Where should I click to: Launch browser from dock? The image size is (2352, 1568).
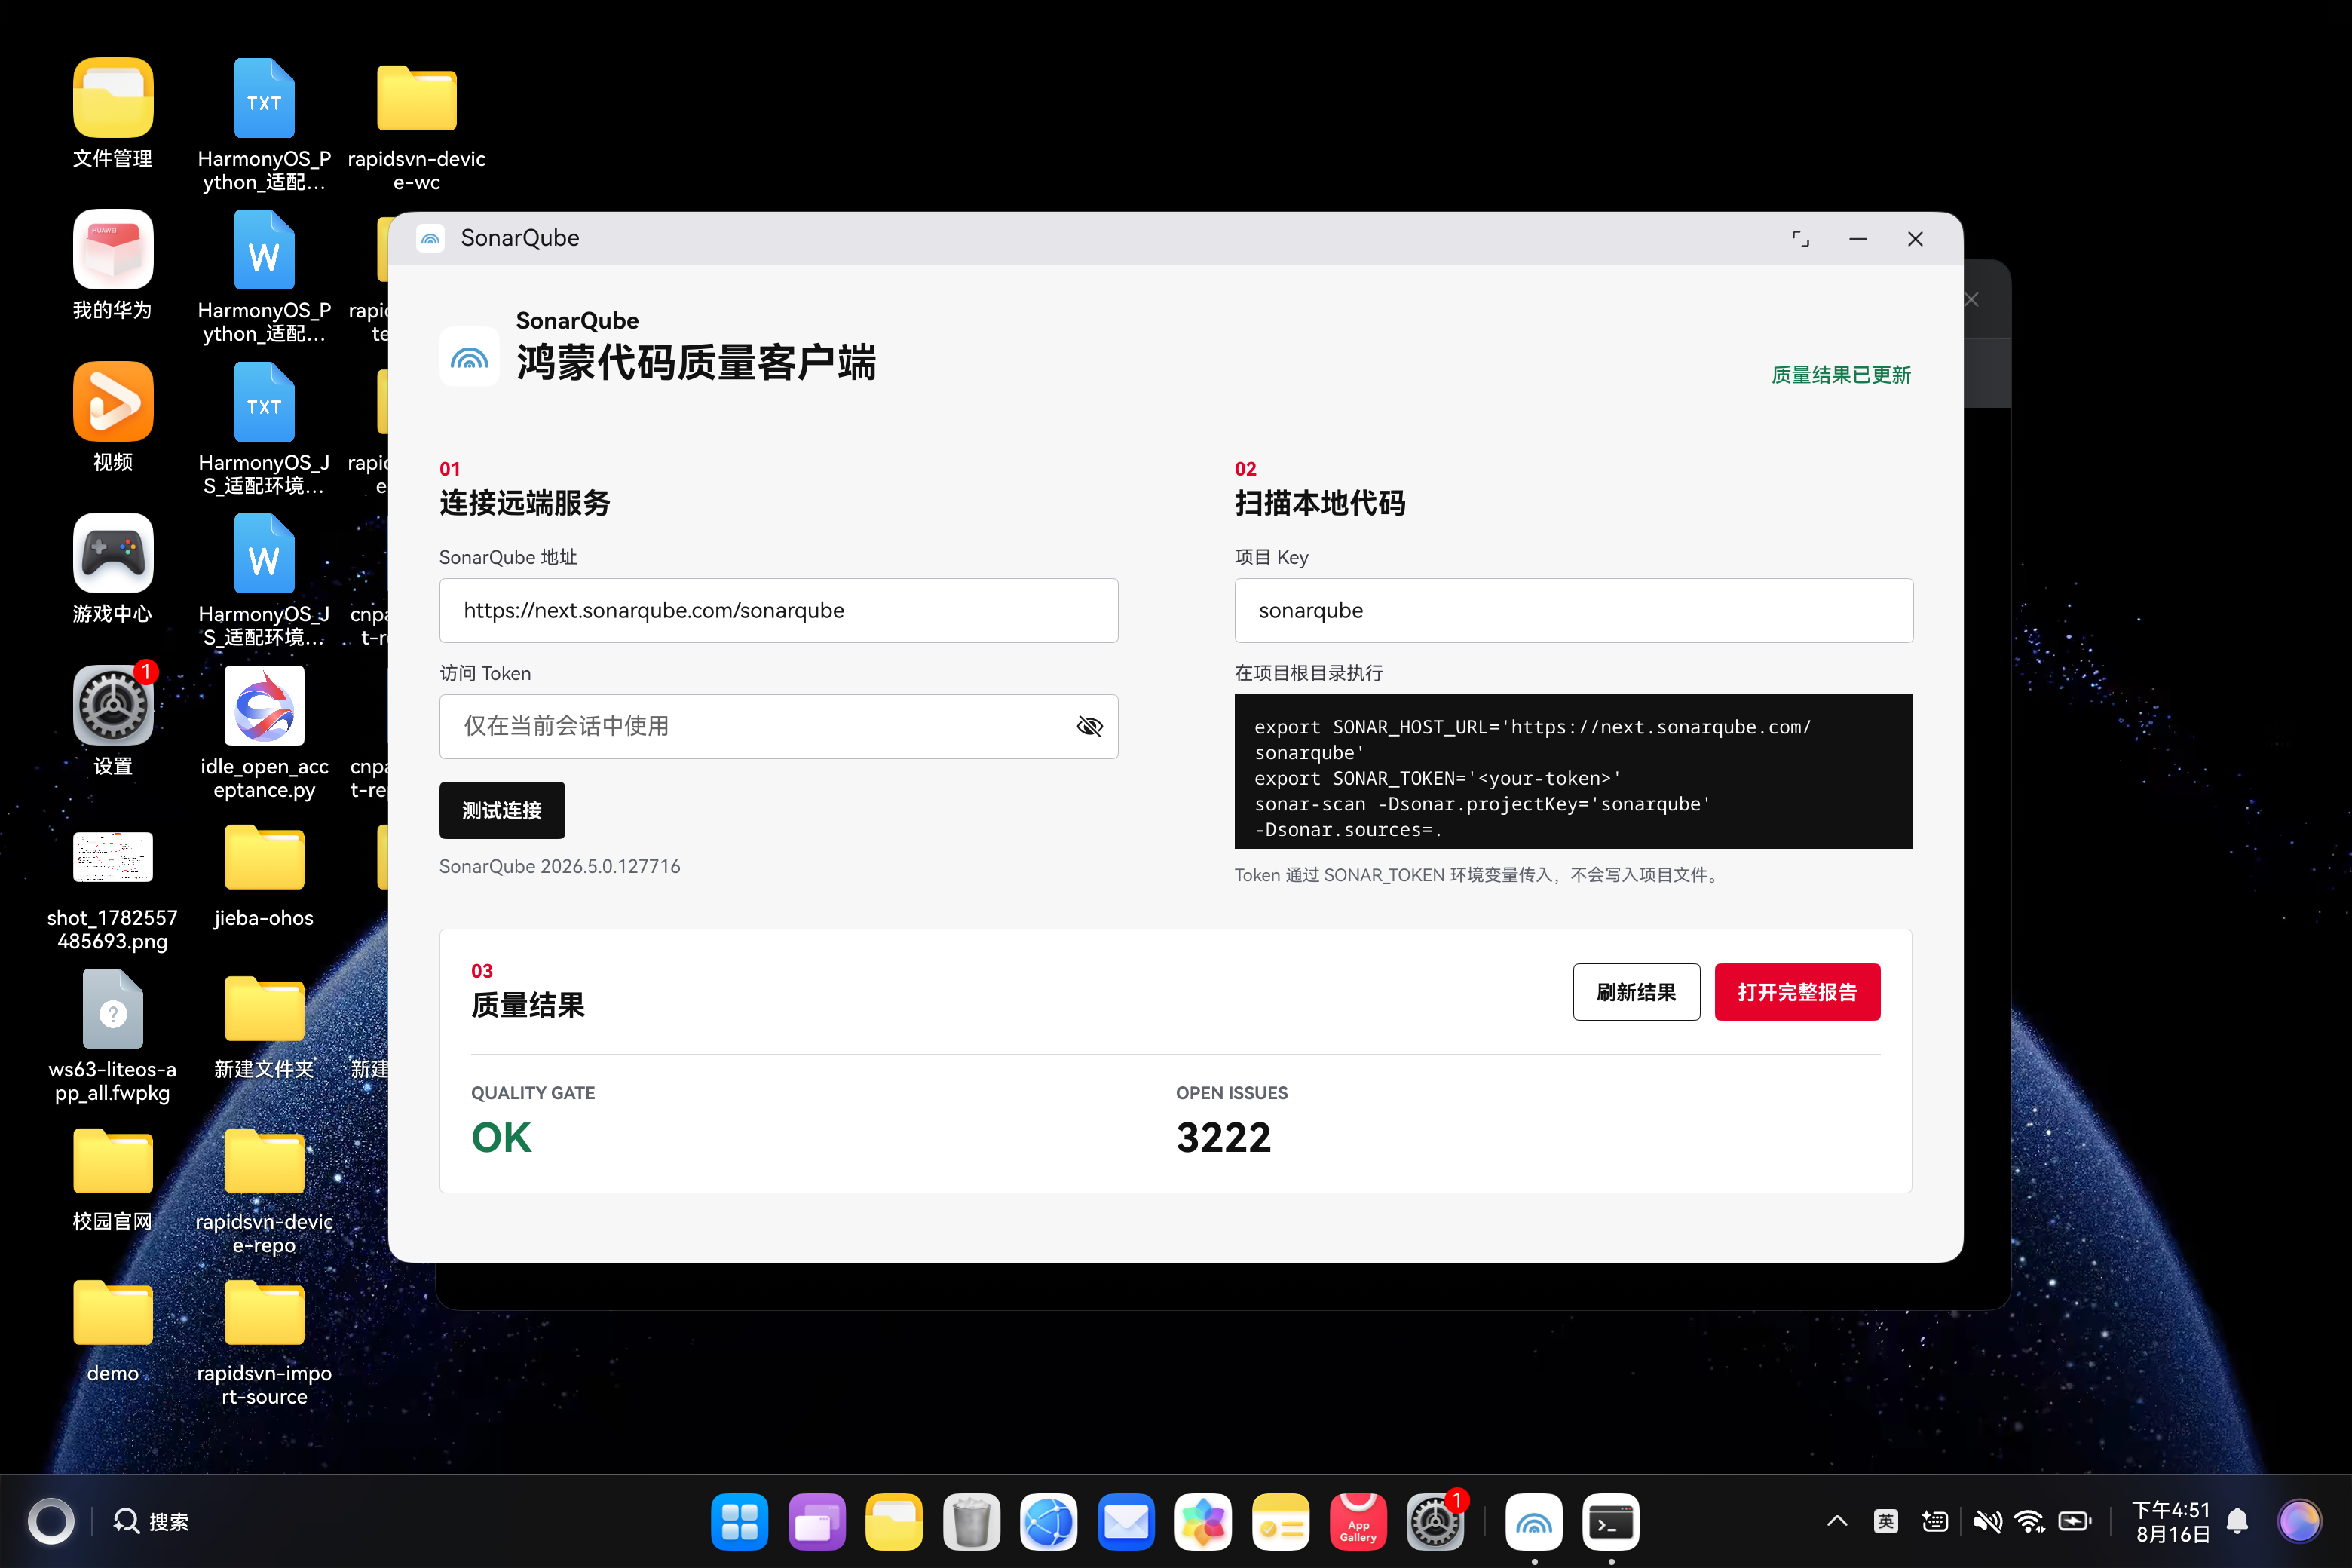pos(1049,1522)
